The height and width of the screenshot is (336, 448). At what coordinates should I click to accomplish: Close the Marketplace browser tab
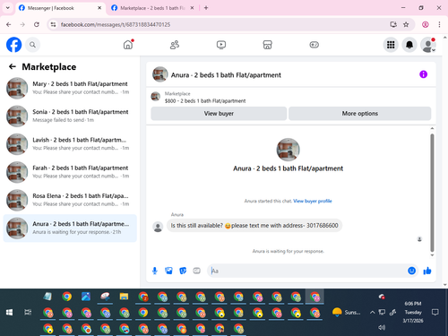pyautogui.click(x=192, y=8)
